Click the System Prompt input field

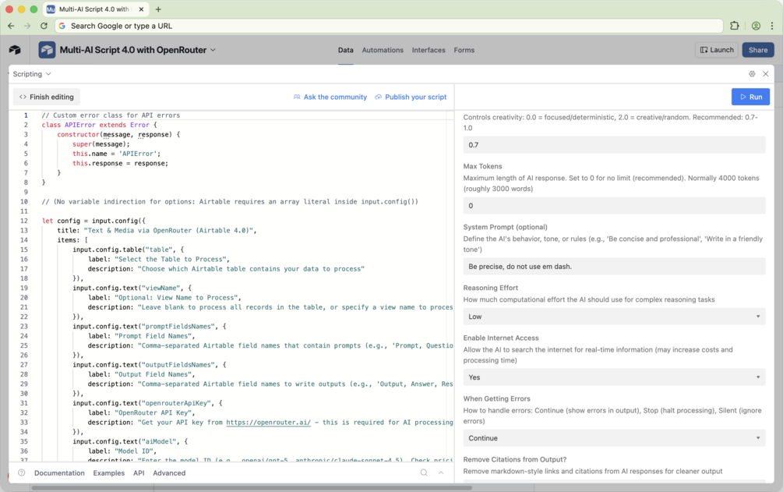tap(614, 267)
